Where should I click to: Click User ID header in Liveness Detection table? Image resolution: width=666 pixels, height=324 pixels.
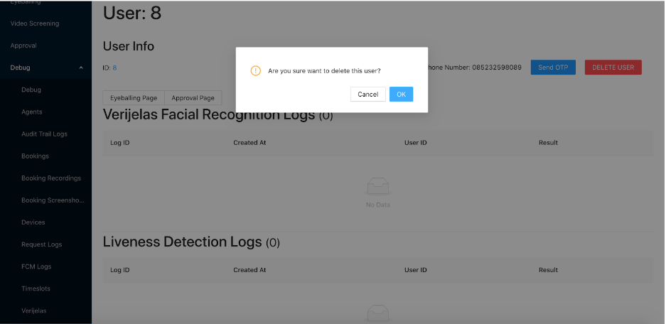point(415,270)
